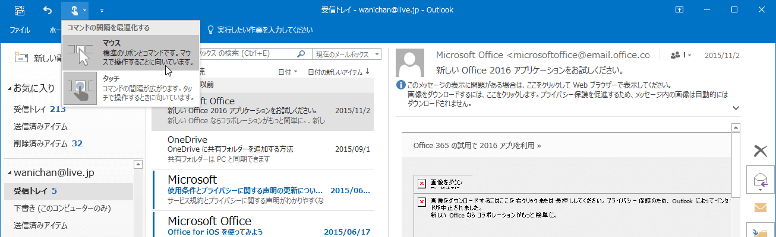
Task: Open the ファイル (File) tab
Action: tap(20, 30)
